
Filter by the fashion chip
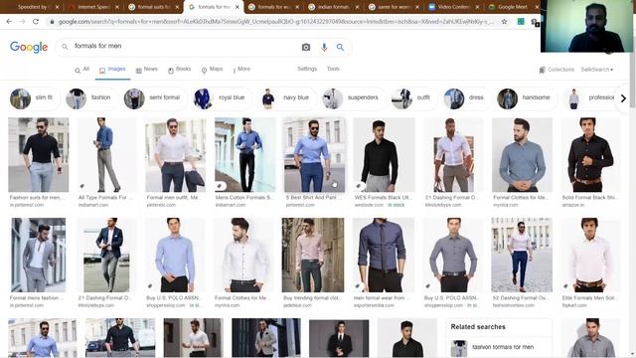tap(89, 98)
